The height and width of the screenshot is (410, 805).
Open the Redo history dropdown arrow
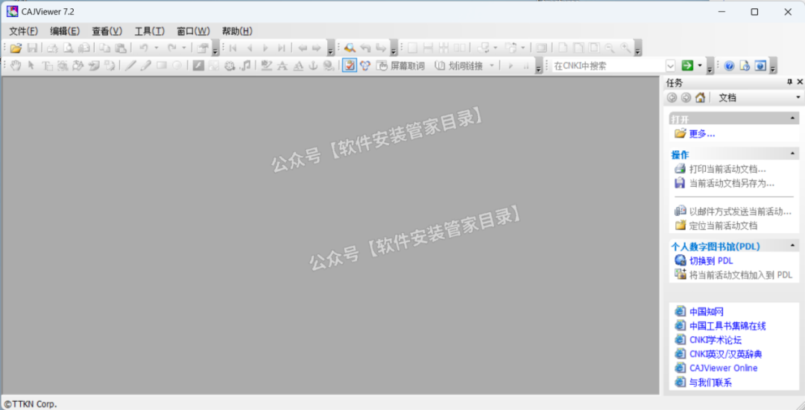[184, 48]
